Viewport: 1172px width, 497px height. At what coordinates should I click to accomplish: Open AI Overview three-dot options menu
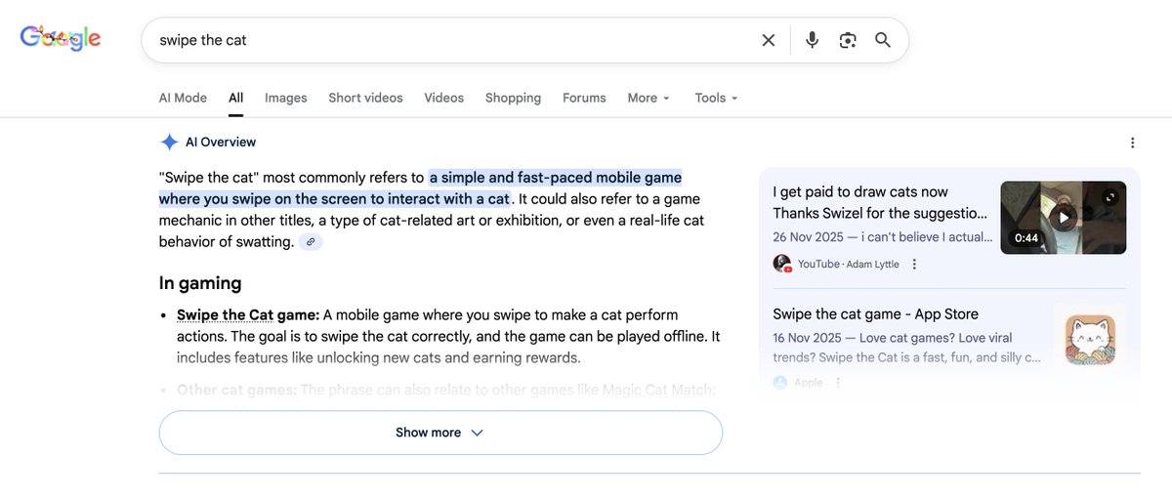(1132, 143)
